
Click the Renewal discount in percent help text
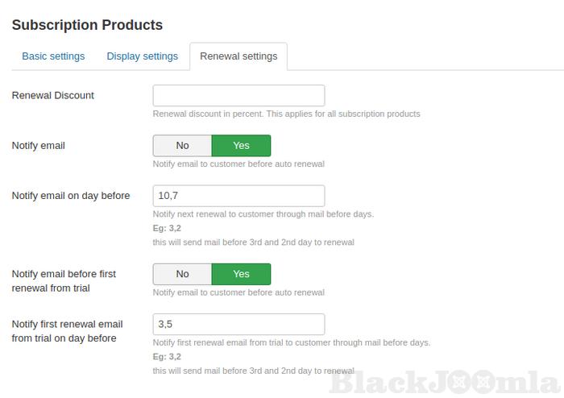pyautogui.click(x=286, y=114)
